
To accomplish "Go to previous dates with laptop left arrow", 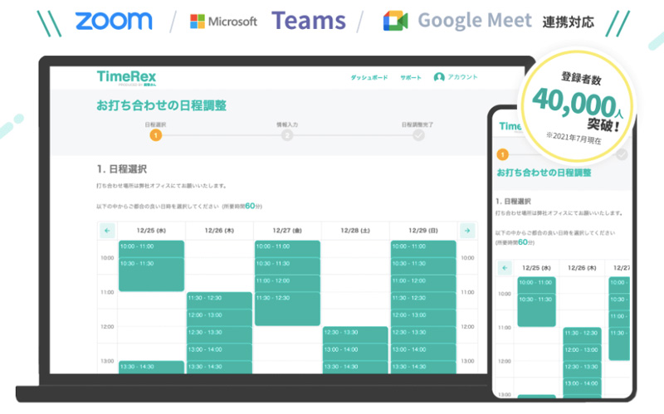I will pyautogui.click(x=107, y=230).
